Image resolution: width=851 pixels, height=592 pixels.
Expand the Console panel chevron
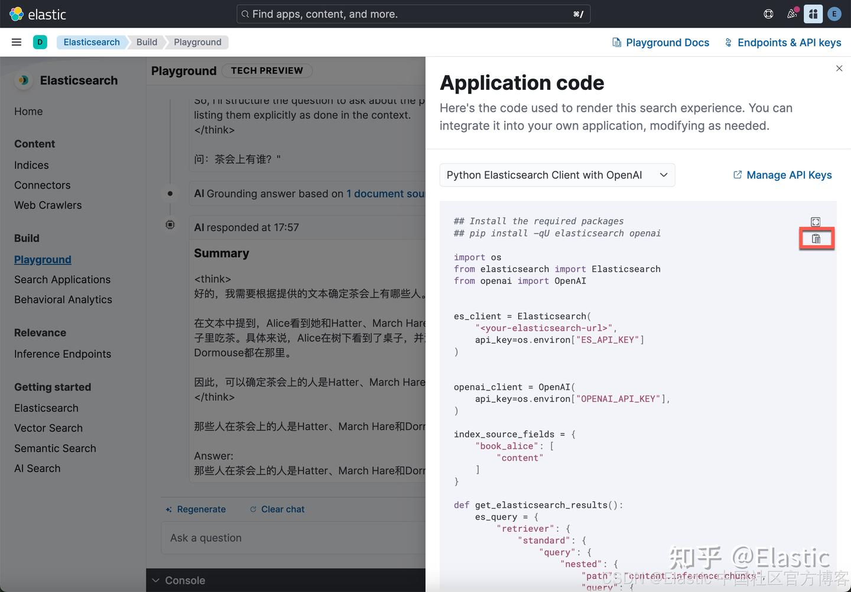[x=156, y=580]
